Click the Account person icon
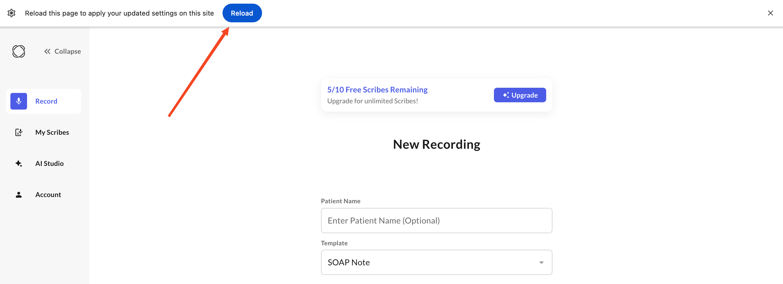The image size is (783, 284). coord(18,195)
